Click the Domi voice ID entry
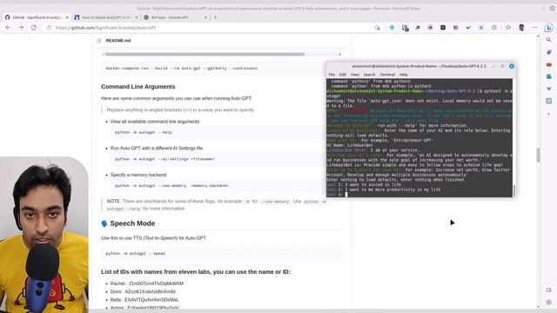Image resolution: width=557 pixels, height=313 pixels. [143, 292]
